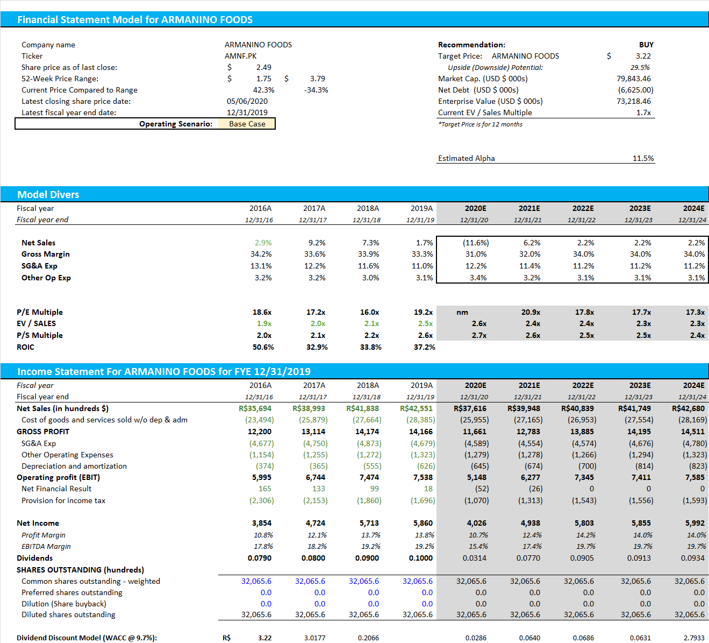The height and width of the screenshot is (643, 709).
Task: Click the 2016A Net Sales growth 2.9%
Action: pyautogui.click(x=263, y=243)
